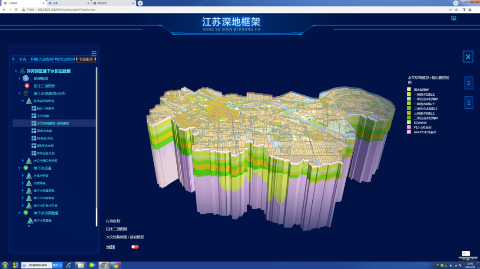The image size is (480, 269).
Task: Click the grid icon beside 钻孔+开采井
Action: pos(34,108)
